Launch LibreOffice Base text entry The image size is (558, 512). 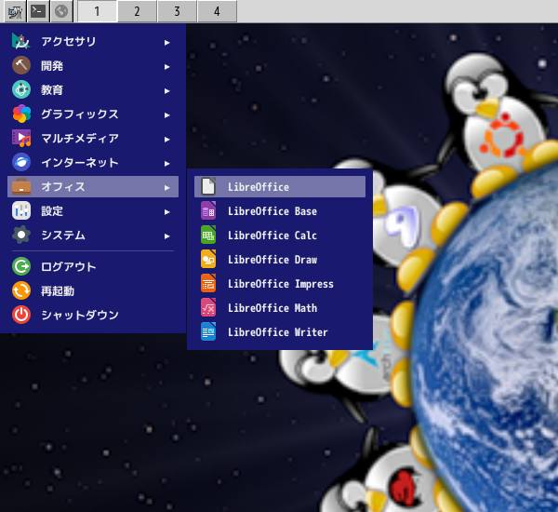pos(272,211)
